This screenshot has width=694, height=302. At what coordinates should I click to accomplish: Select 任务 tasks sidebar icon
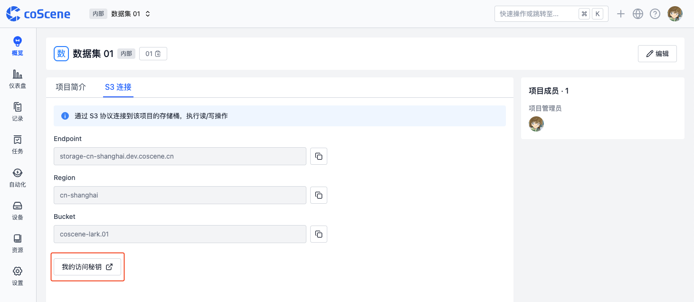pos(18,144)
